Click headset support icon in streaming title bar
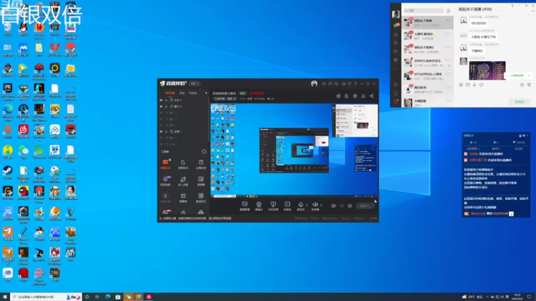 324,84
